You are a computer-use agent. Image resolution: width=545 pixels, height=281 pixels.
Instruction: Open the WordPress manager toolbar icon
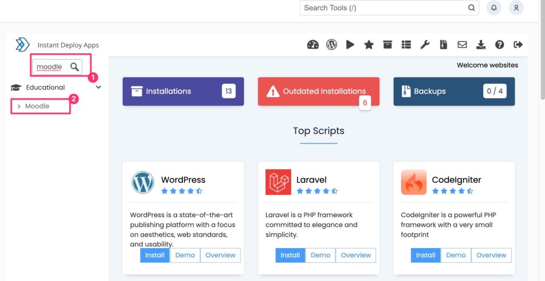(x=332, y=45)
